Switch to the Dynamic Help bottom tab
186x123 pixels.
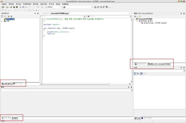click(147, 118)
